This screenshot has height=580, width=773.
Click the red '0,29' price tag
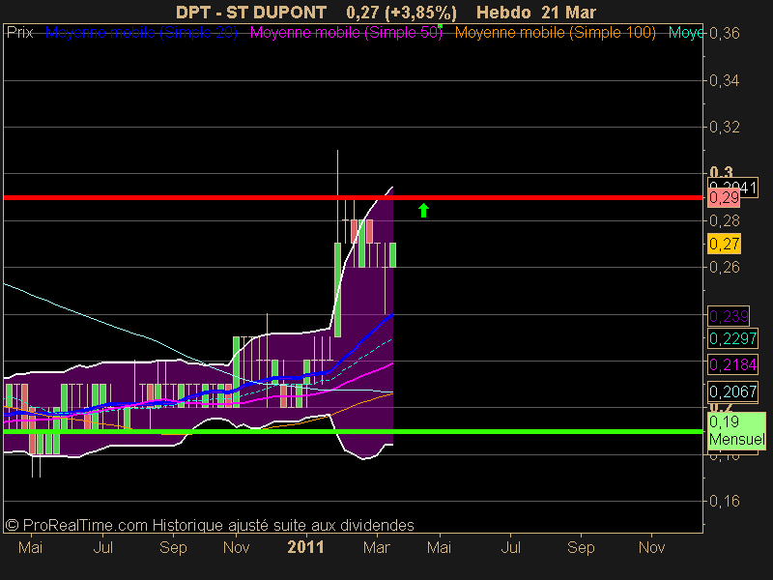[724, 198]
